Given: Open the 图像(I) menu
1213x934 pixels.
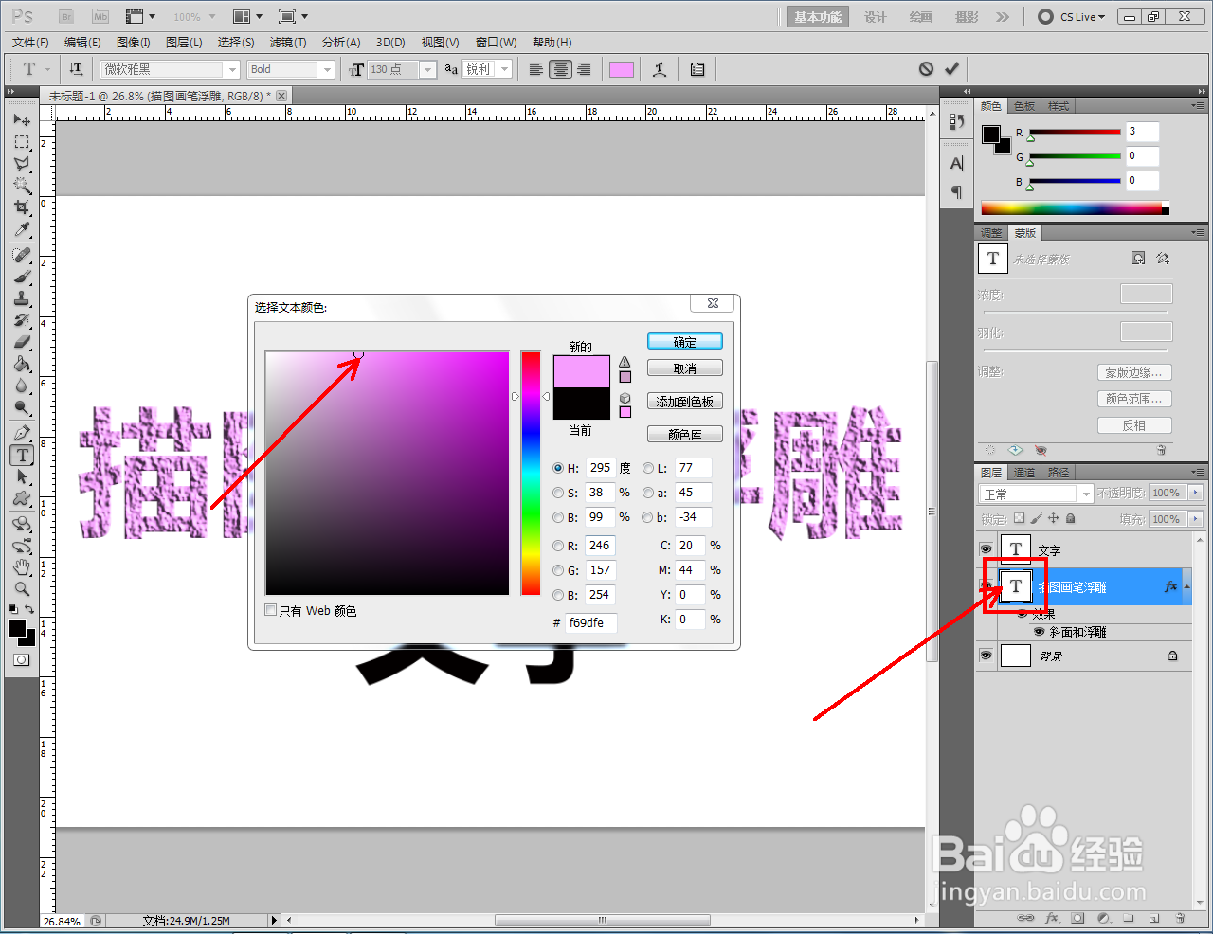Looking at the screenshot, I should 134,43.
